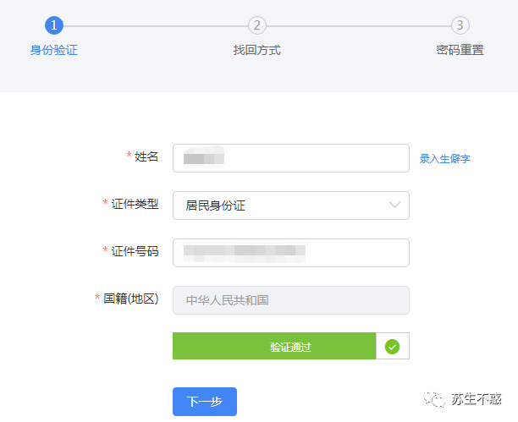Expand the 证件类型 dropdown chevron
This screenshot has height=422, width=518.
tap(394, 205)
